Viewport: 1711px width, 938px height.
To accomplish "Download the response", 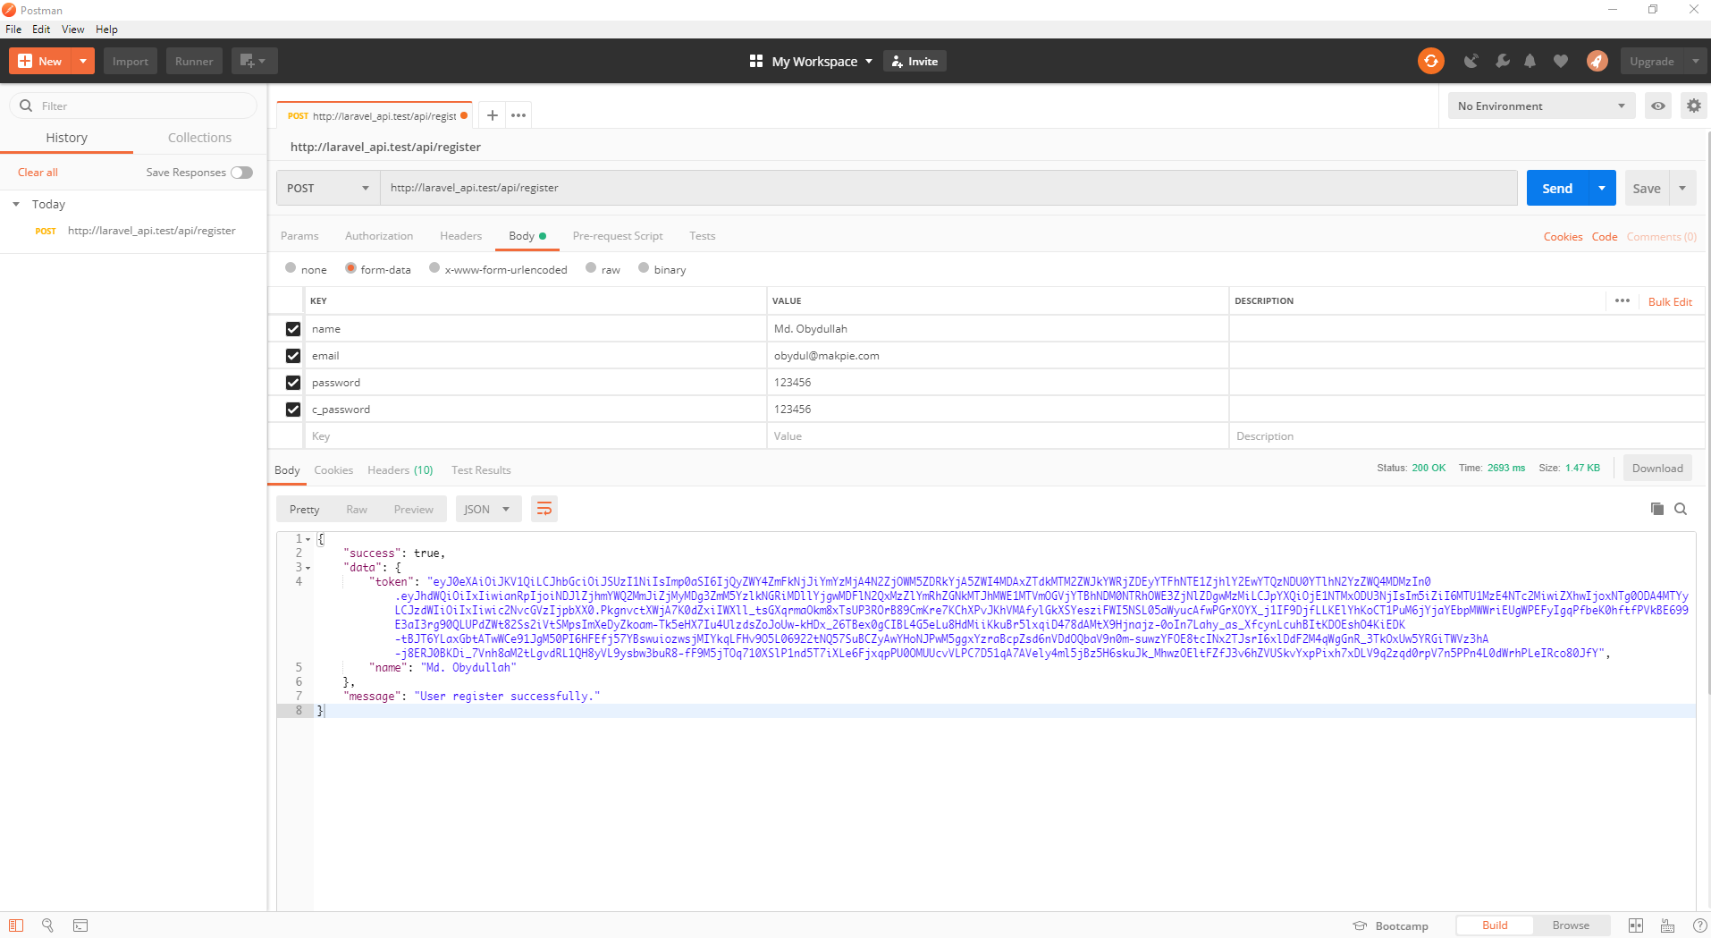I will 1657,469.
